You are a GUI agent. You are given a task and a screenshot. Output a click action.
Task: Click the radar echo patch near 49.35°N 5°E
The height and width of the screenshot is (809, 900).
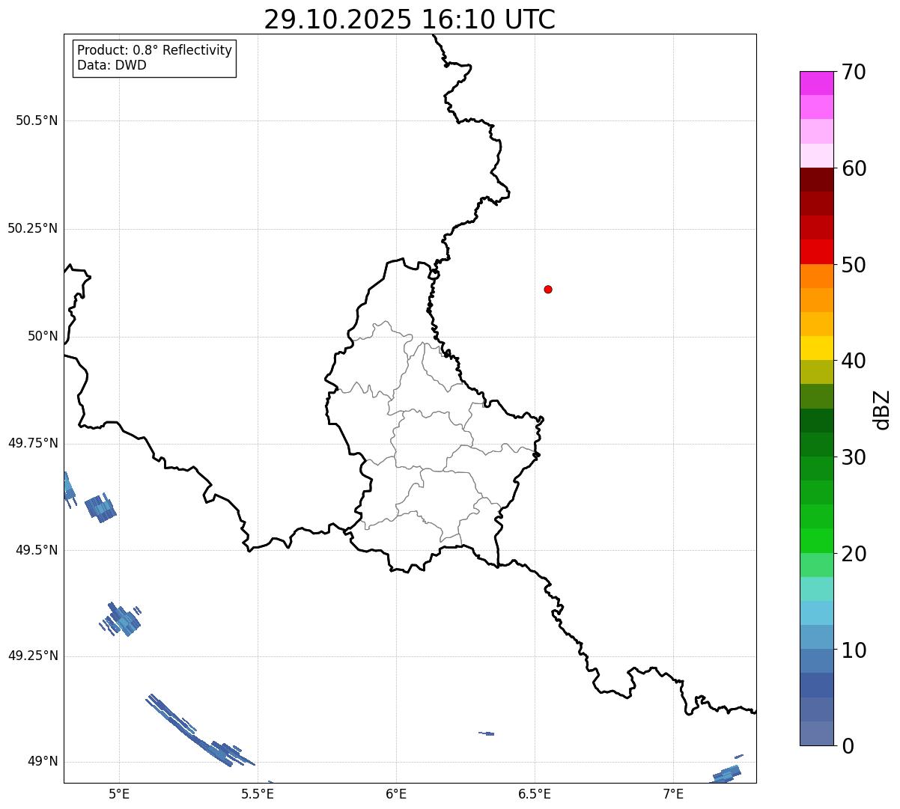click(x=121, y=620)
